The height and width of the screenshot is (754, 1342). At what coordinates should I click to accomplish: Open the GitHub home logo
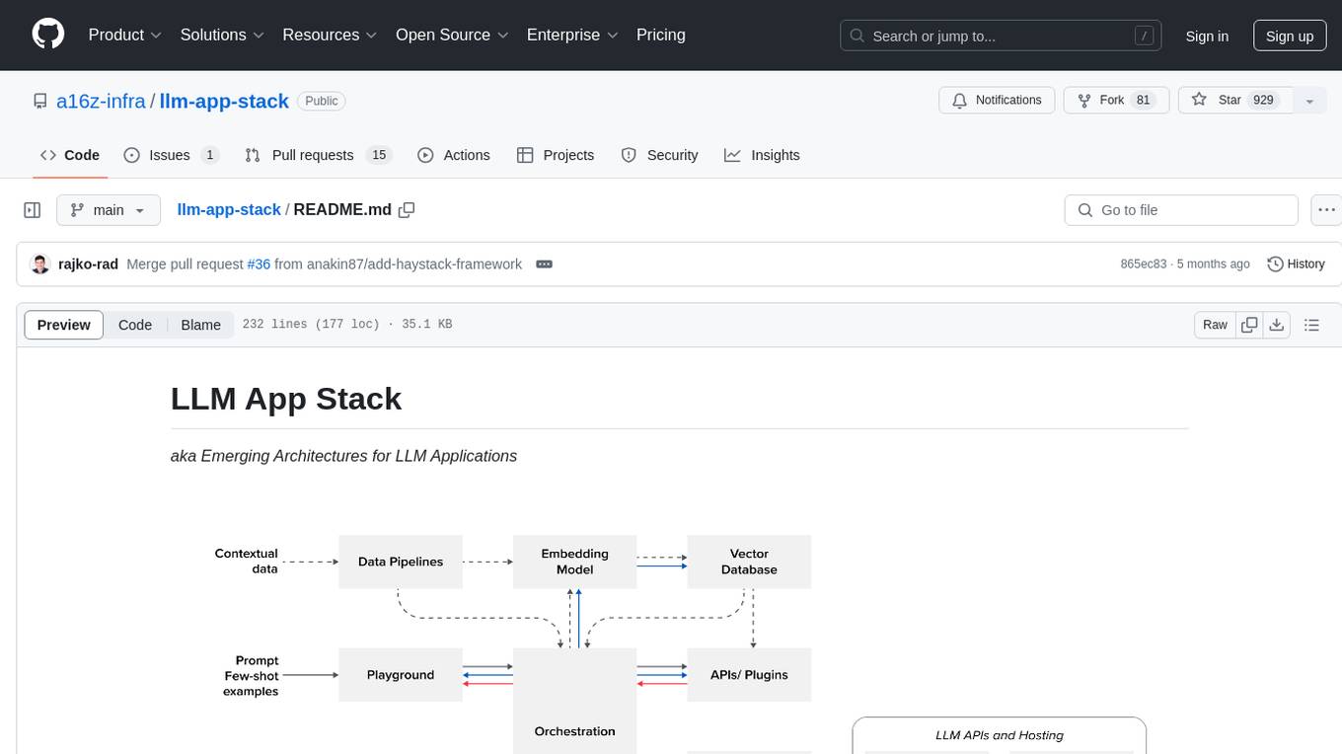tap(48, 35)
